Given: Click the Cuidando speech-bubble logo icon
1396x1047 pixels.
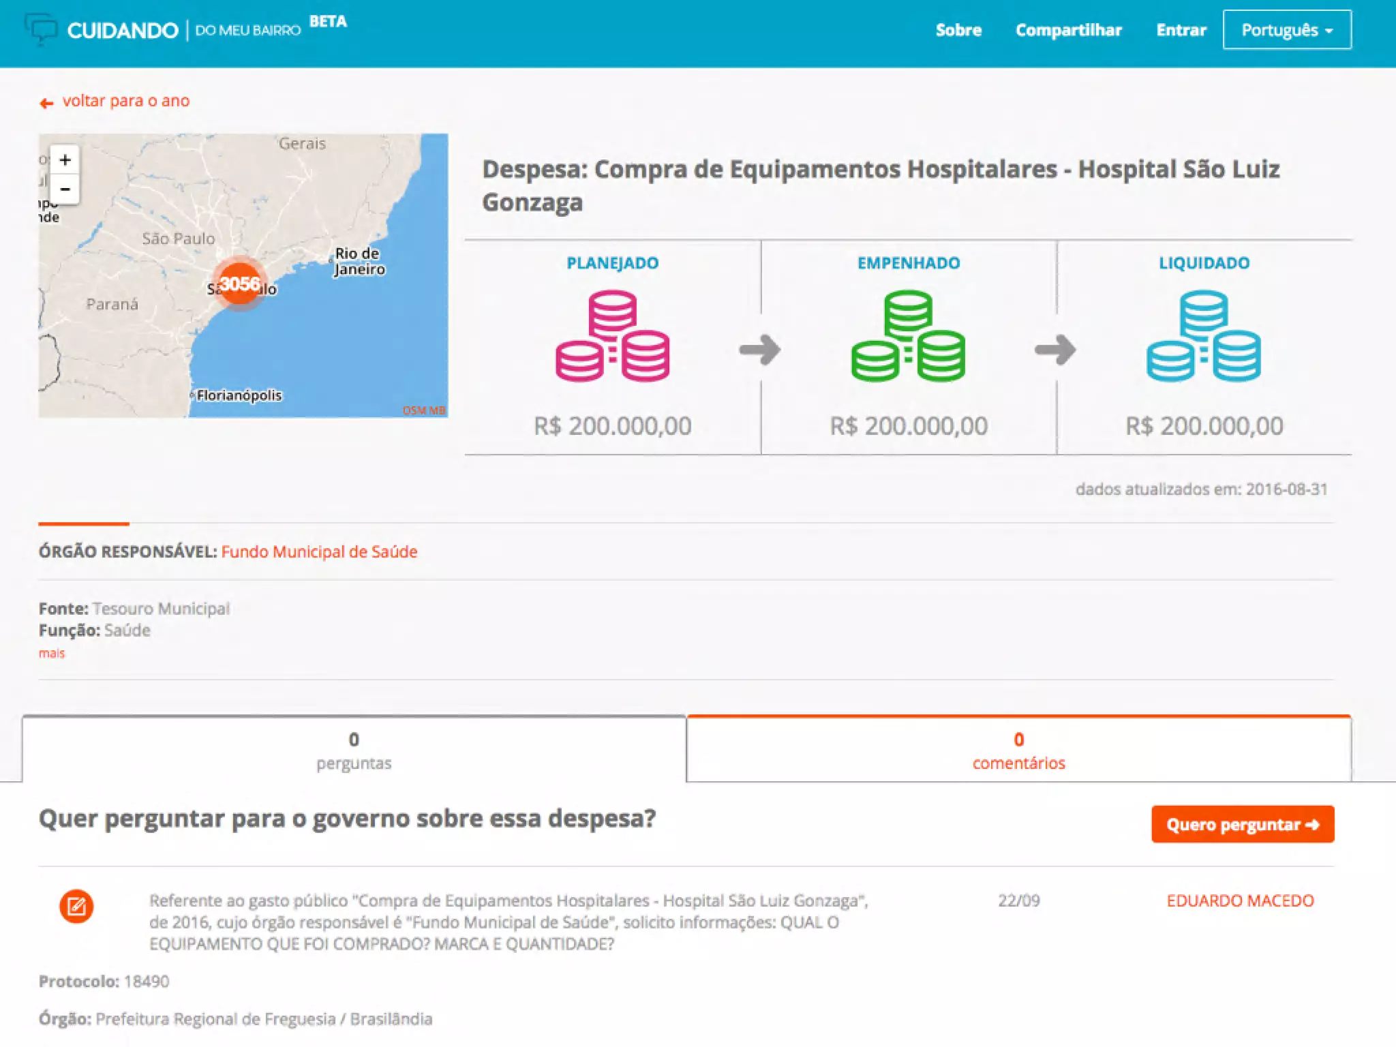Looking at the screenshot, I should [41, 29].
